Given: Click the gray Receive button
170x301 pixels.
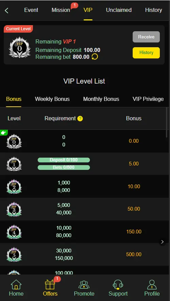Looking at the screenshot, I should (x=146, y=37).
